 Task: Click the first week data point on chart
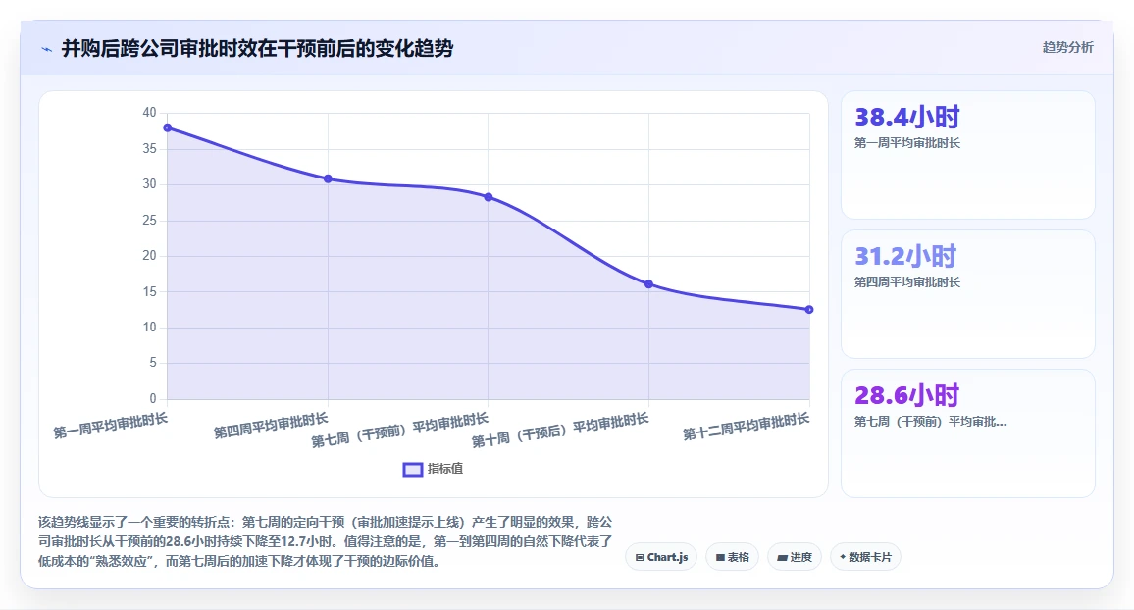coord(168,127)
